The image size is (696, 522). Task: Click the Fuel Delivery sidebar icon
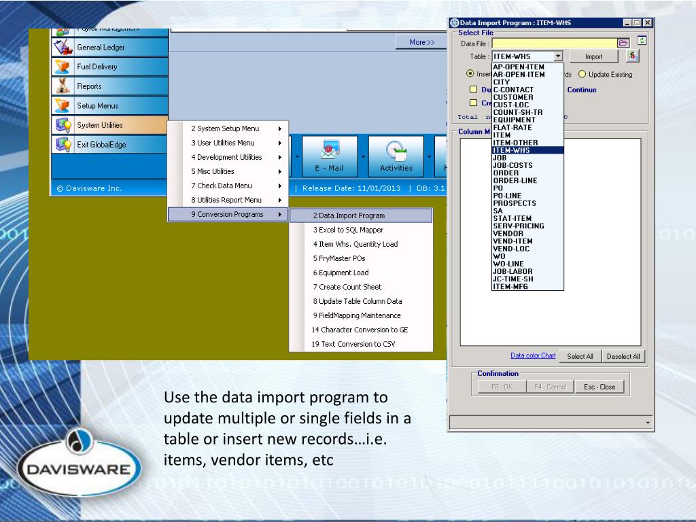pyautogui.click(x=63, y=67)
